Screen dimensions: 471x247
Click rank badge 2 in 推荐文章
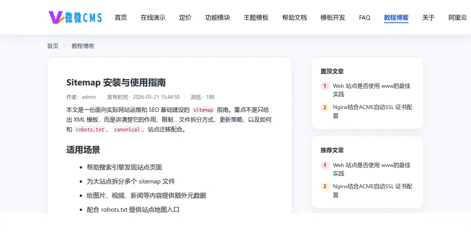(325, 186)
